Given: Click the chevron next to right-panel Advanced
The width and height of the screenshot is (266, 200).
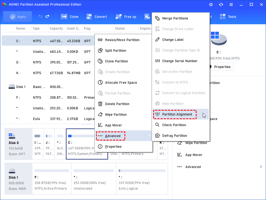Looking at the screenshot, I should 261,167.
